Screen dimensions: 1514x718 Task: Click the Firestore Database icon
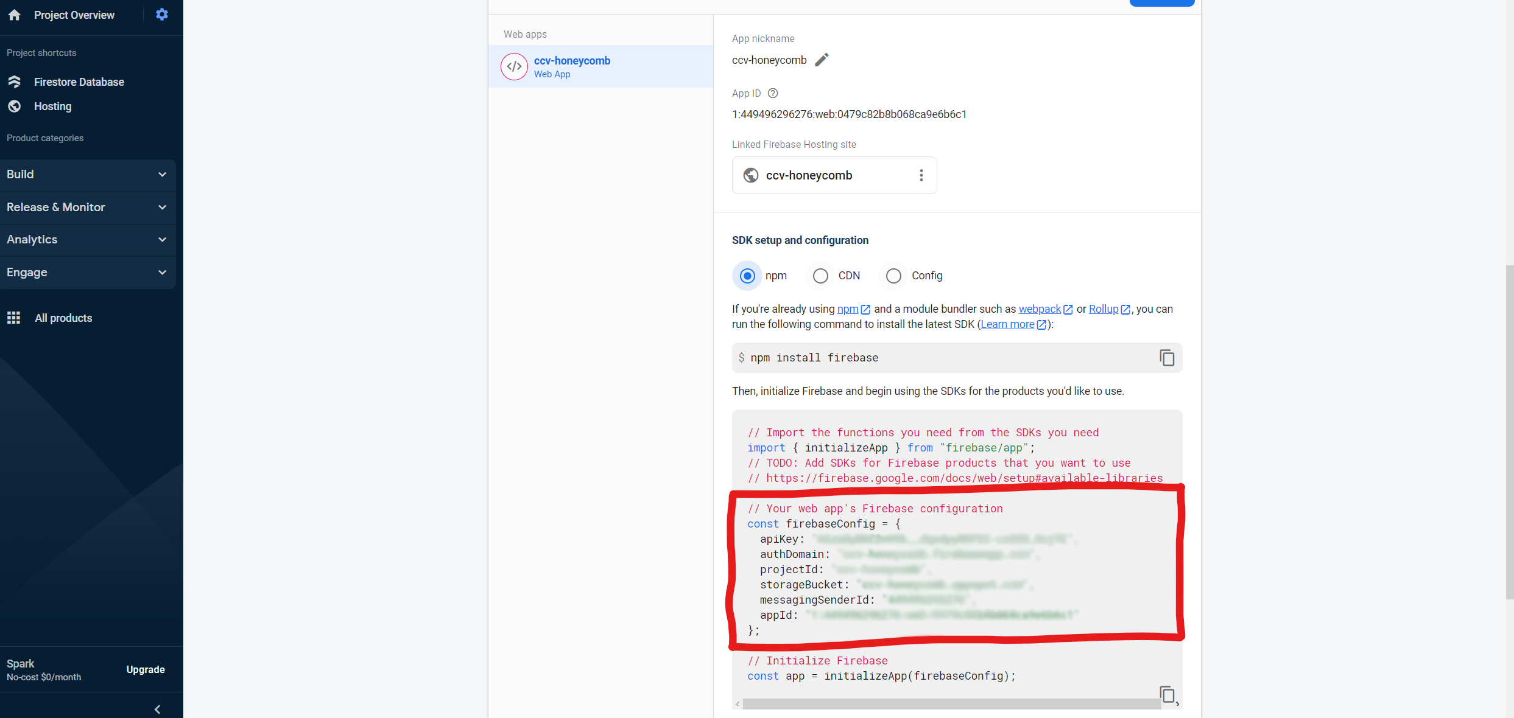15,82
